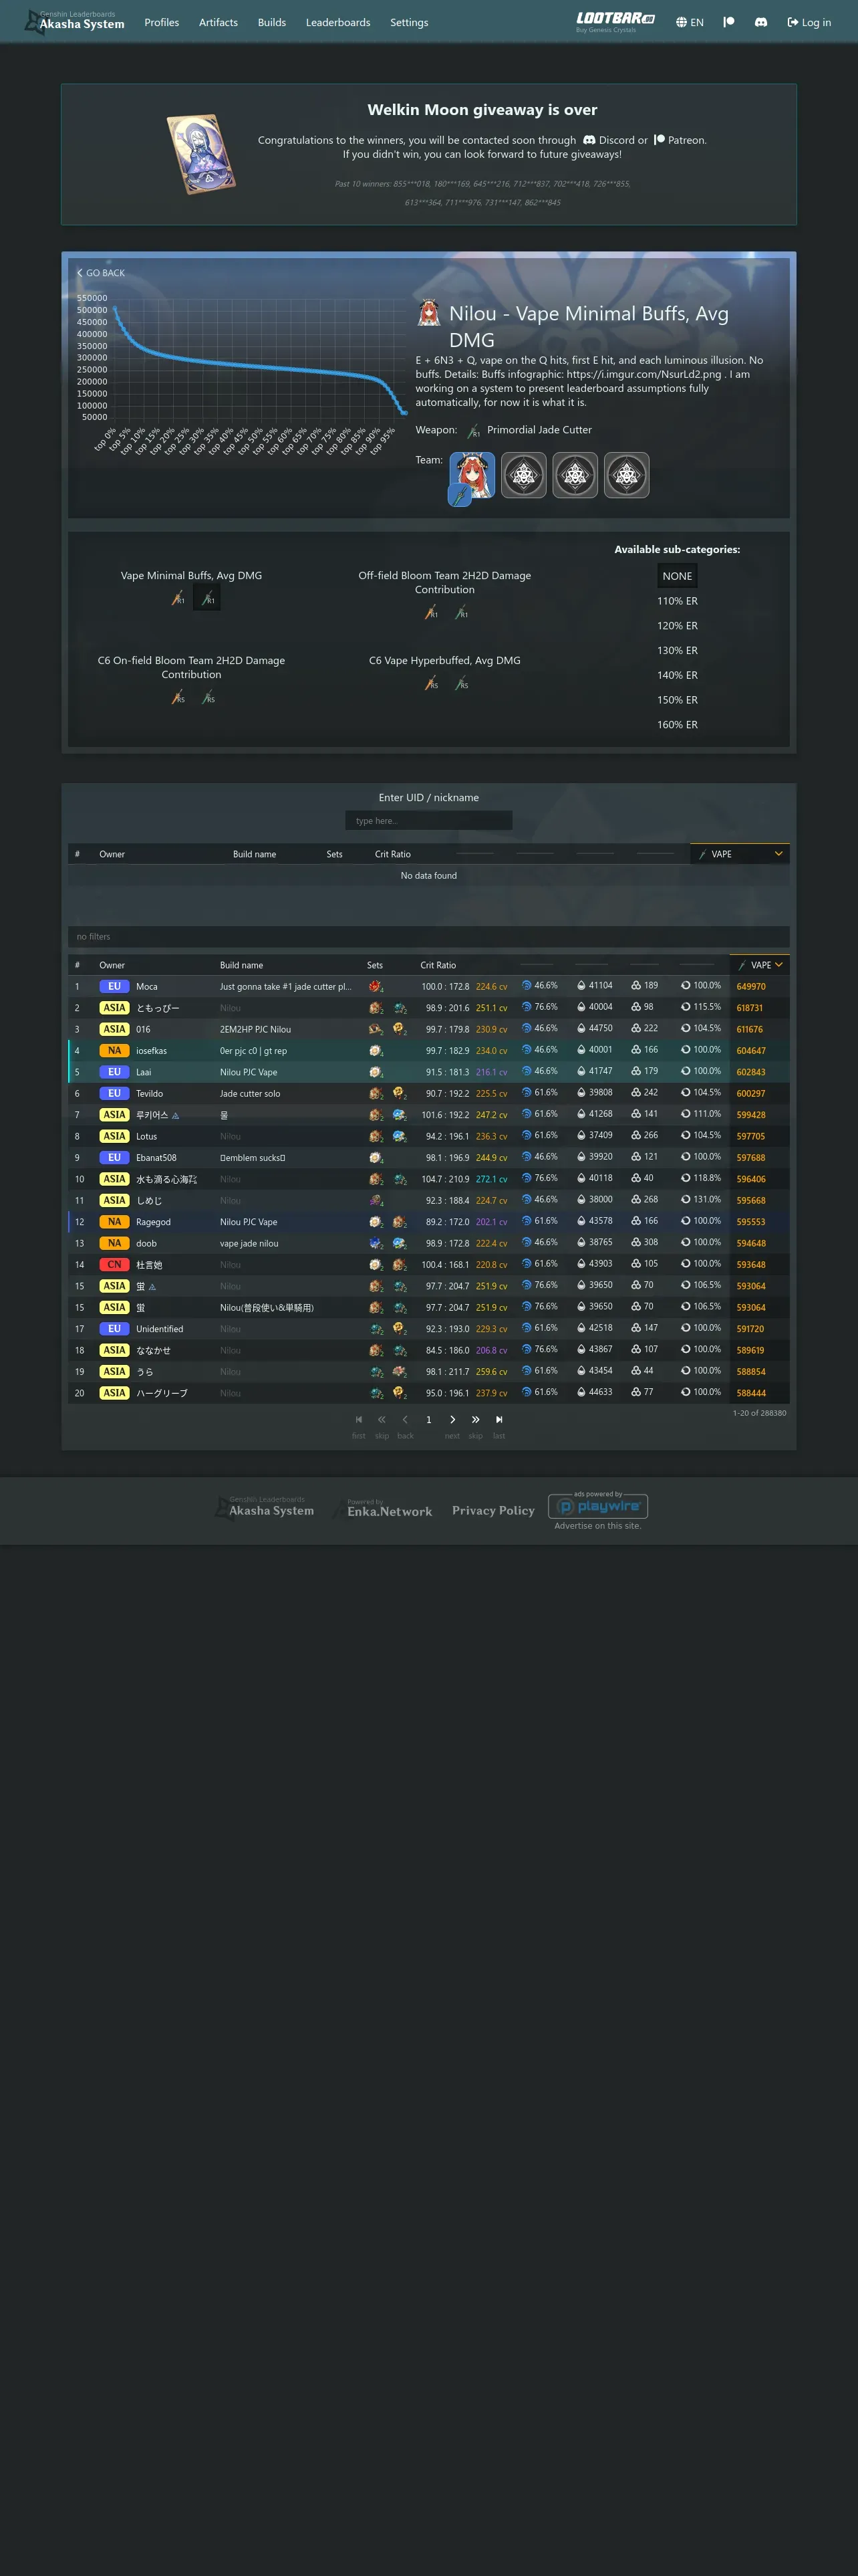This screenshot has width=858, height=2576.
Task: Select the 120% ER sub-category
Action: (677, 626)
